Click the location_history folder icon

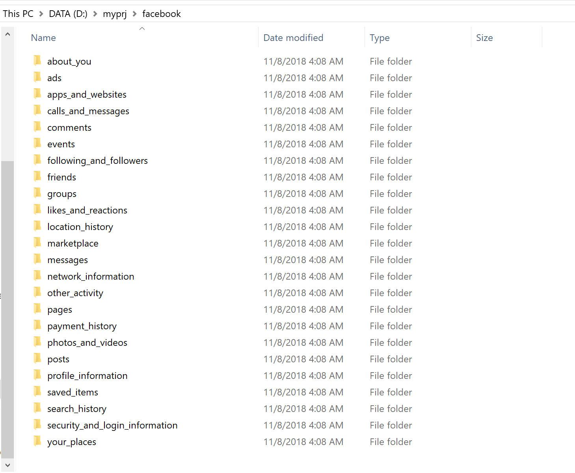point(37,226)
